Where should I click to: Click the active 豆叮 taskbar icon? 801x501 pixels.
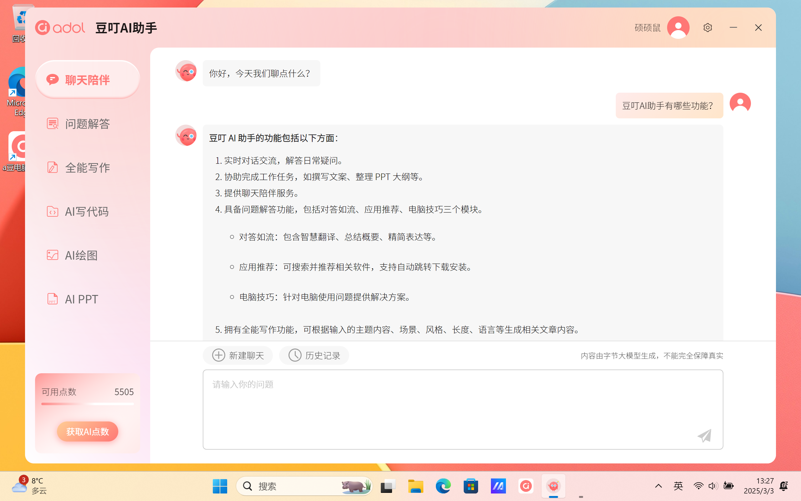[x=554, y=486]
